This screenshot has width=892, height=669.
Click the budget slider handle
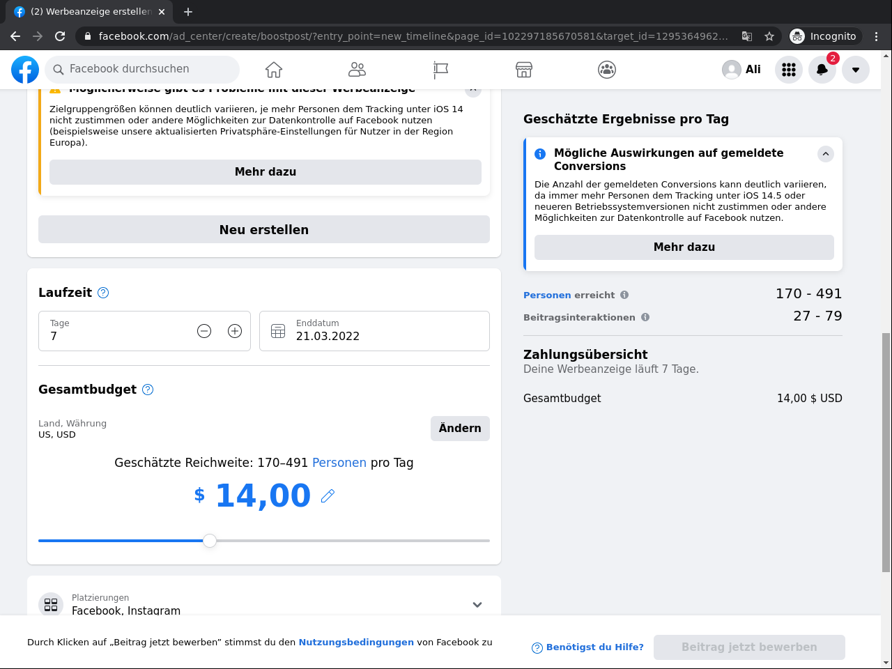pyautogui.click(x=210, y=541)
